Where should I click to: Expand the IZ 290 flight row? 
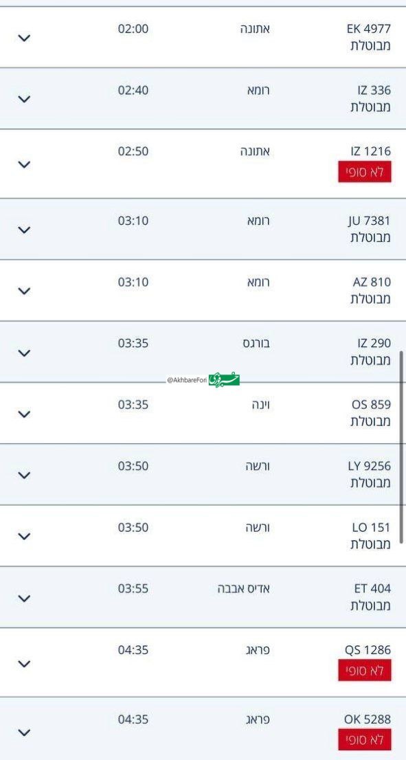coord(24,353)
